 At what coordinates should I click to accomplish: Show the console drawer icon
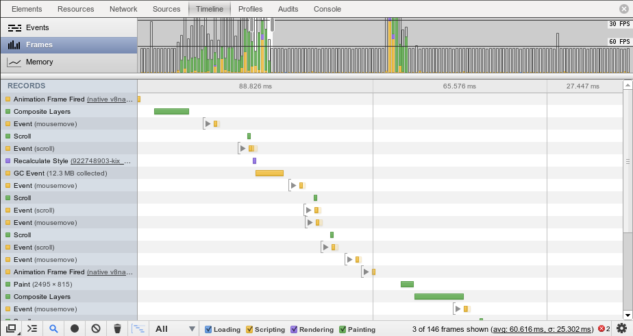click(32, 328)
